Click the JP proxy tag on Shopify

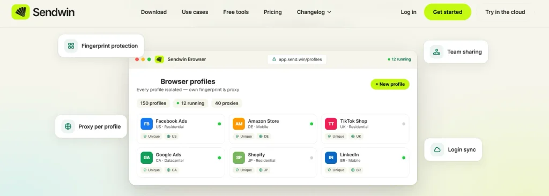click(x=264, y=170)
